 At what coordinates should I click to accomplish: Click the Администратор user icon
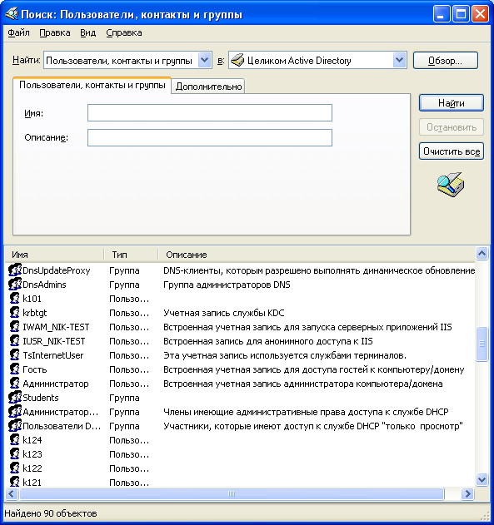[x=15, y=383]
